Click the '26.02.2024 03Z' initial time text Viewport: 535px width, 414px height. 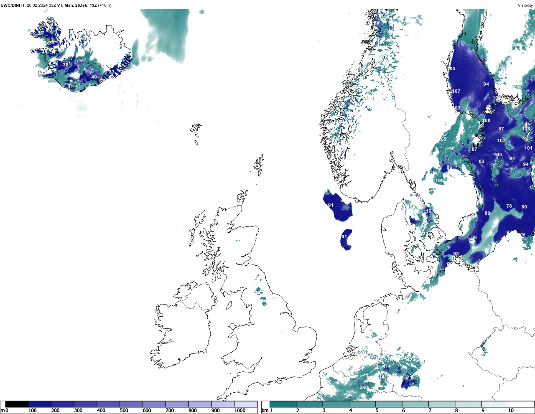(x=41, y=5)
